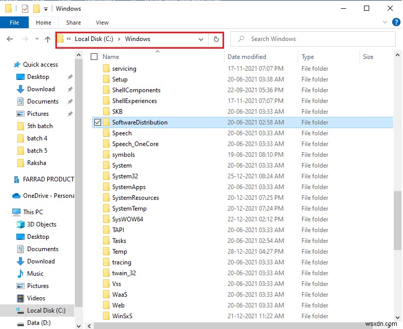403x329 pixels.
Task: Switch to the Home ribbon tab
Action: coord(44,23)
